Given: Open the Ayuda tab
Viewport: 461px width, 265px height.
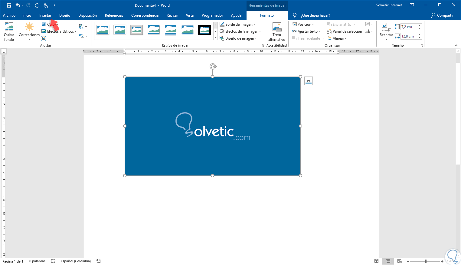Looking at the screenshot, I should 236,15.
